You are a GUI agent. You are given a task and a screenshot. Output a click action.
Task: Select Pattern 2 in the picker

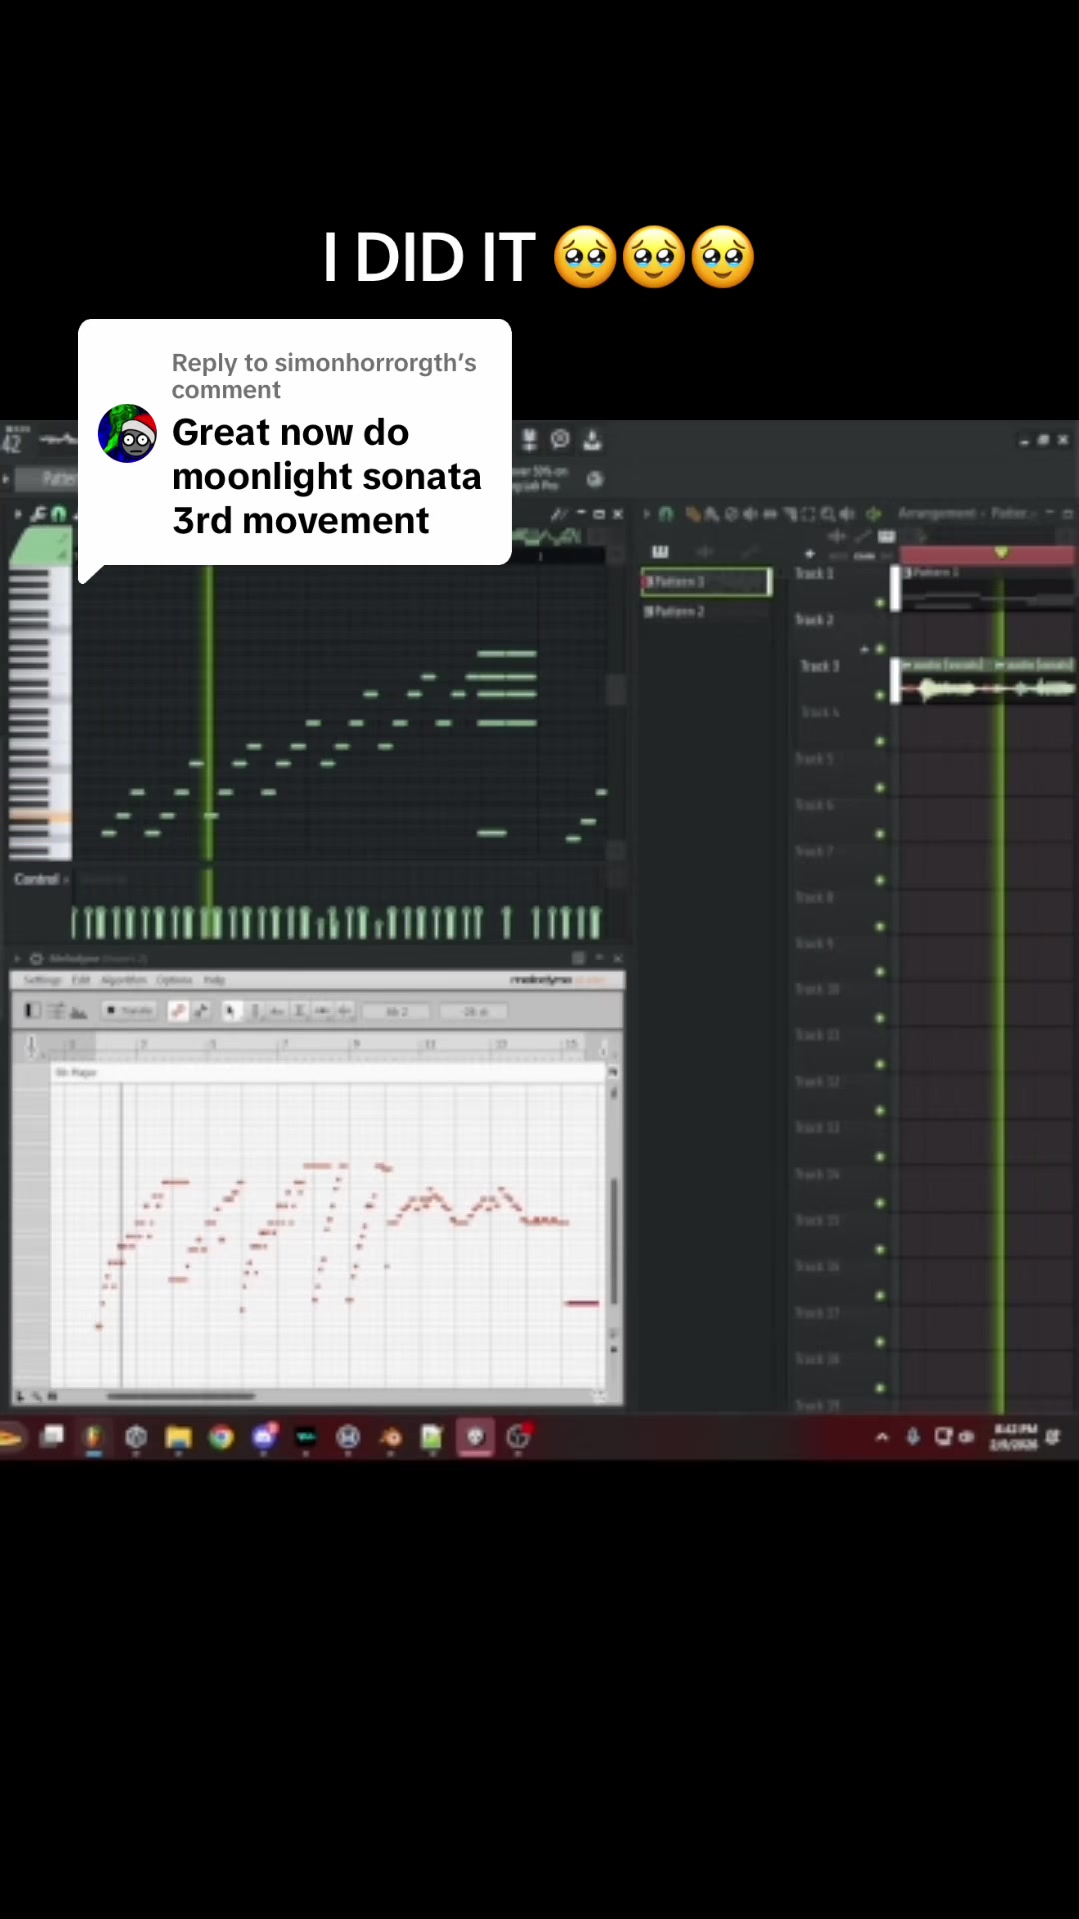(x=706, y=611)
